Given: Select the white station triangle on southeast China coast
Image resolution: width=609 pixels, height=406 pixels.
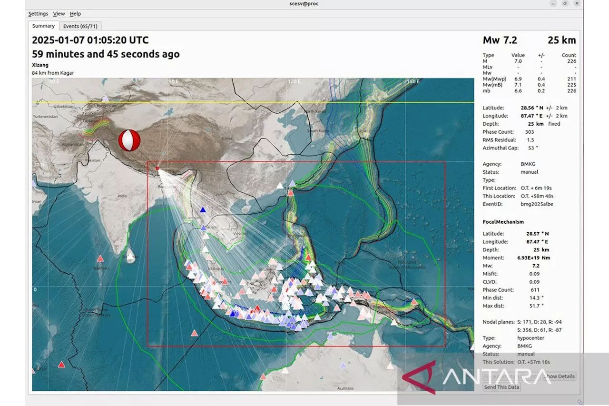Looking at the screenshot, I should (280, 186).
